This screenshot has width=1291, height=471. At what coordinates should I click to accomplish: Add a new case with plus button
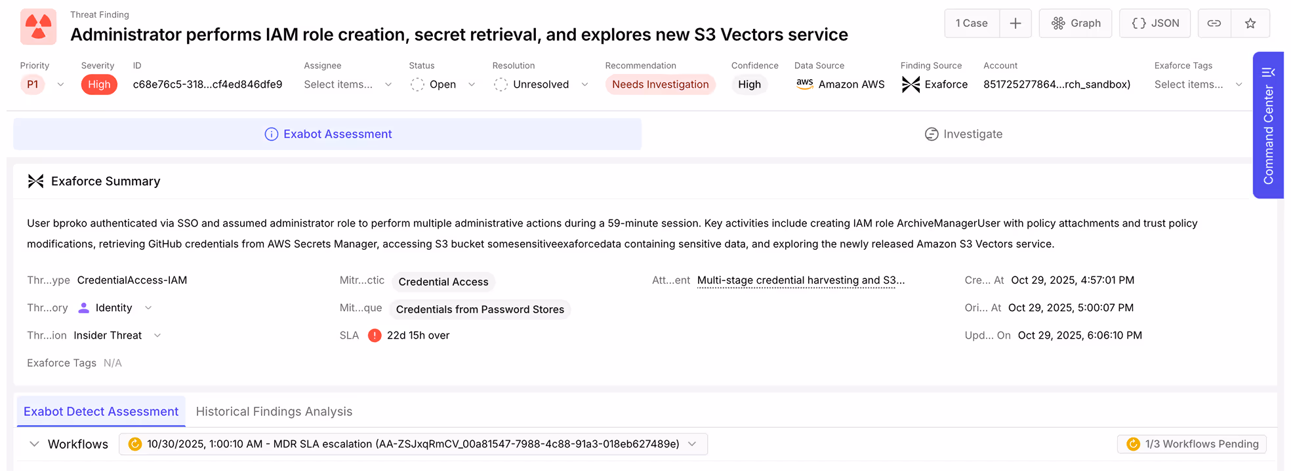click(1015, 23)
